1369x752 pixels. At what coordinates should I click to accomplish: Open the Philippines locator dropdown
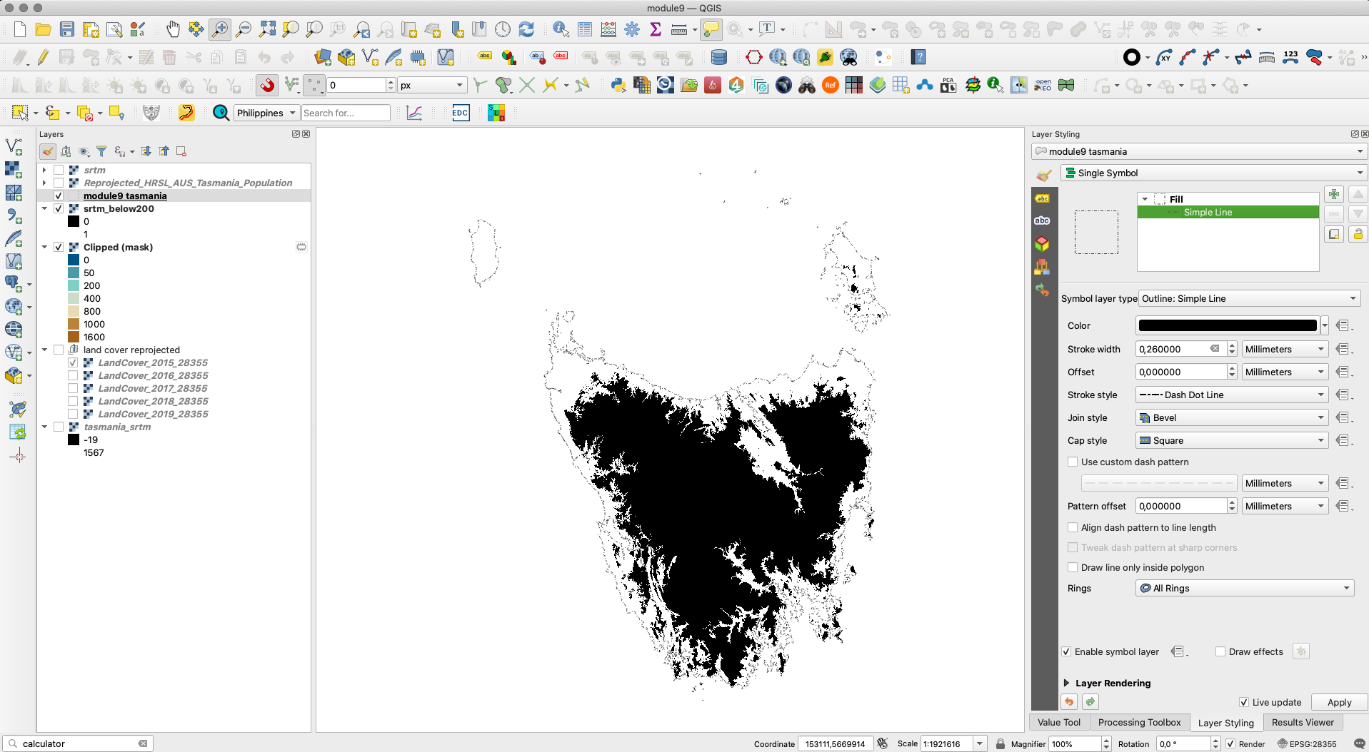[266, 113]
